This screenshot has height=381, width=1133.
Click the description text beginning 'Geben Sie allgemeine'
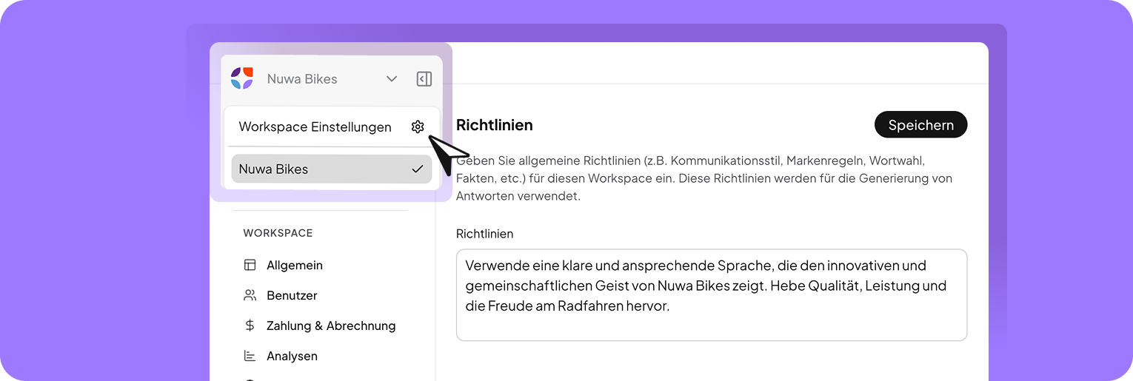[704, 178]
